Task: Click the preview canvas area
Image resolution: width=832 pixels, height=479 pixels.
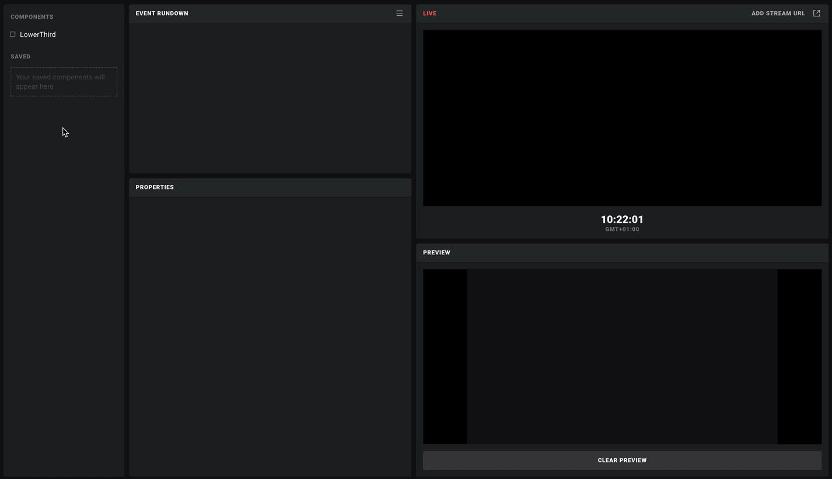Action: tap(622, 356)
